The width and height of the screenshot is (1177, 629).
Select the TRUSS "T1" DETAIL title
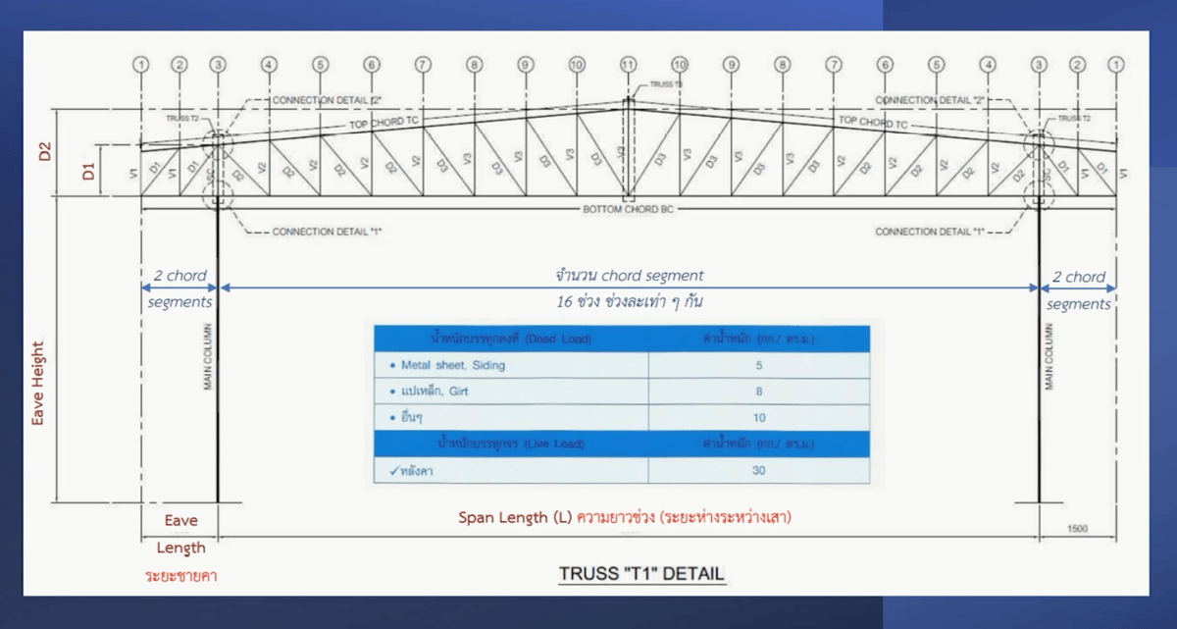click(x=641, y=573)
